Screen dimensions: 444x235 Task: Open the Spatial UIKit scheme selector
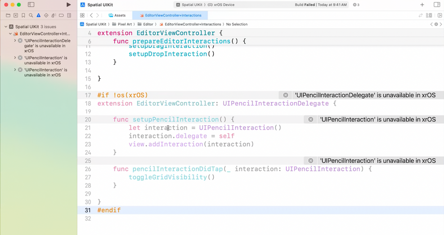(x=191, y=4)
